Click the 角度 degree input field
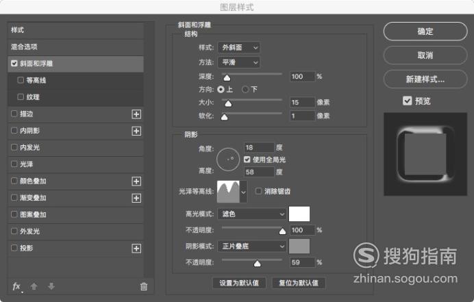 (259, 147)
